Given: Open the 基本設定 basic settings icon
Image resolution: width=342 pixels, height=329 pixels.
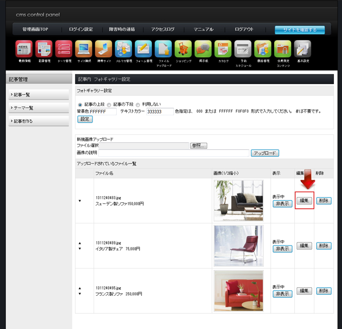Looking at the screenshot, I should [302, 49].
